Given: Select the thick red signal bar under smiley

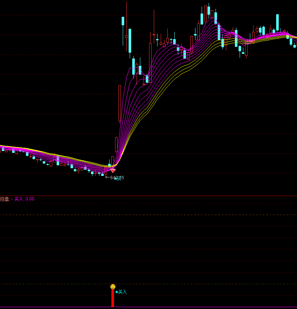Looking at the screenshot, I should coord(113,298).
